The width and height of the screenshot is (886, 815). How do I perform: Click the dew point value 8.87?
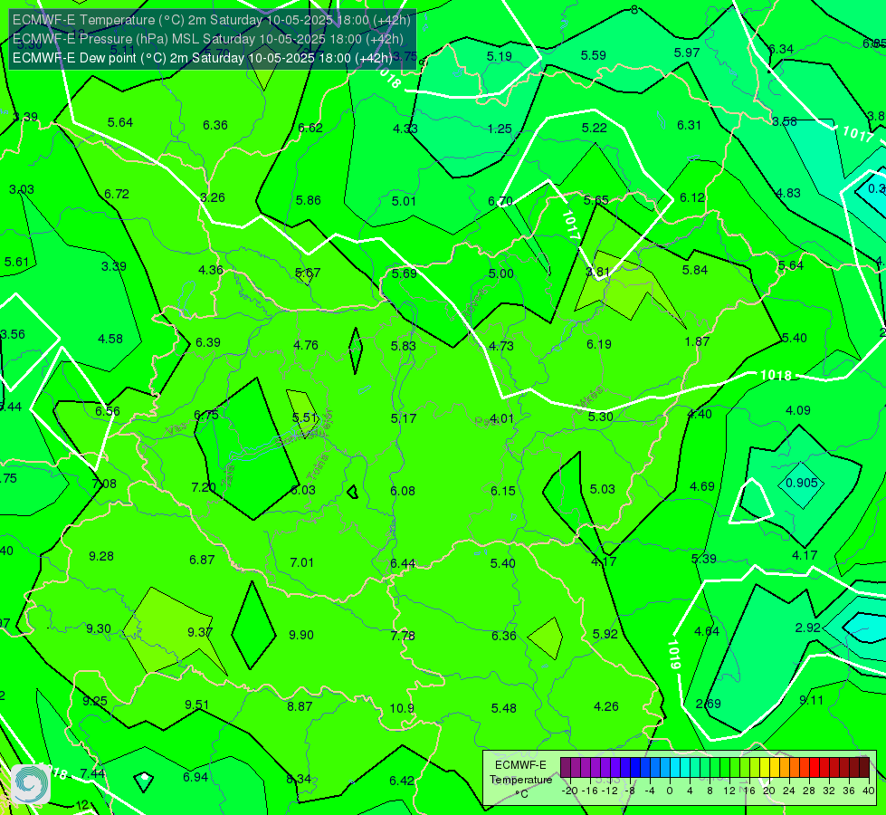click(x=300, y=706)
